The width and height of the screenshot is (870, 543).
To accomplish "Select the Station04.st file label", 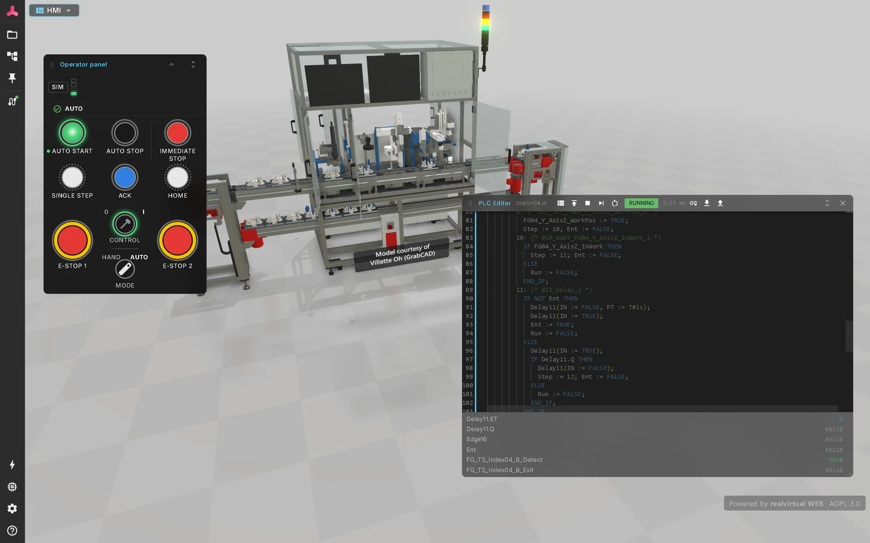I will pos(530,203).
